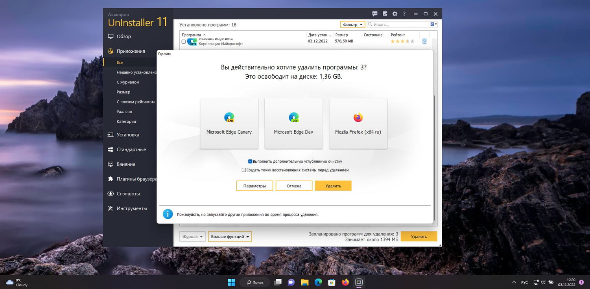Check Создать точку восстановления системы перед удалением
Viewport: 590px width, 289px height.
[x=244, y=170]
